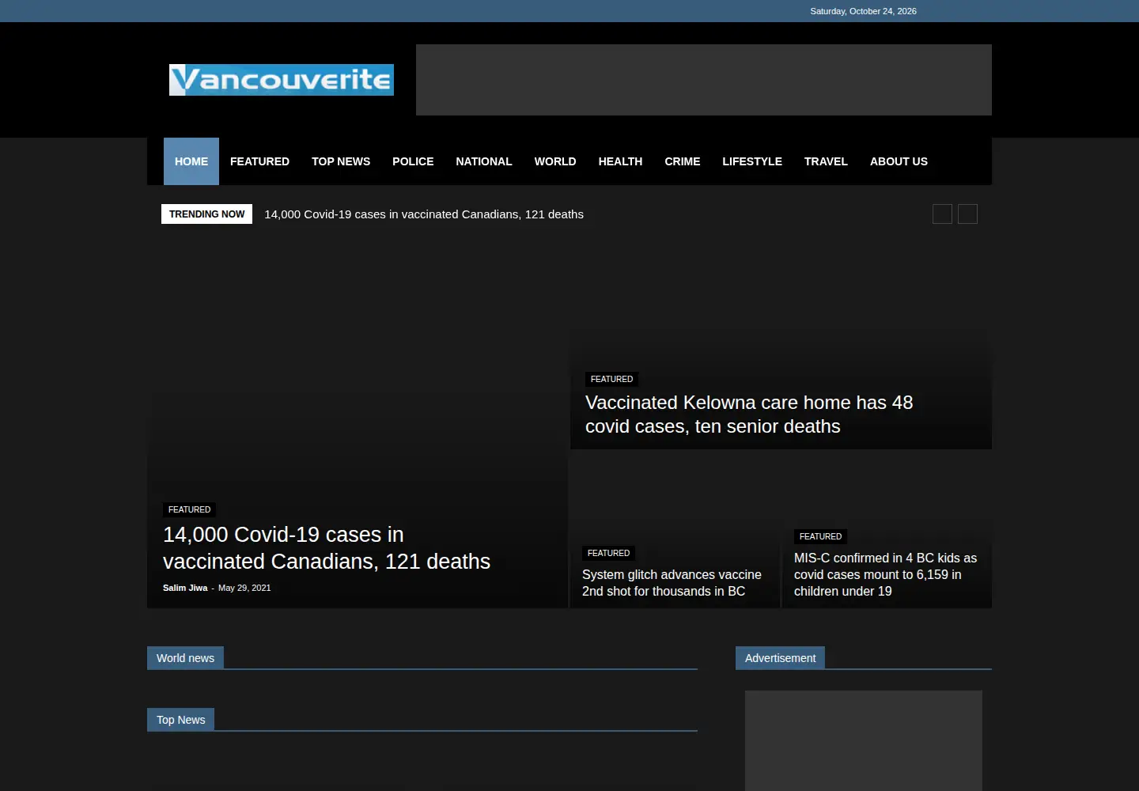Open the Top News section heading
Image resolution: width=1139 pixels, height=791 pixels.
[180, 720]
